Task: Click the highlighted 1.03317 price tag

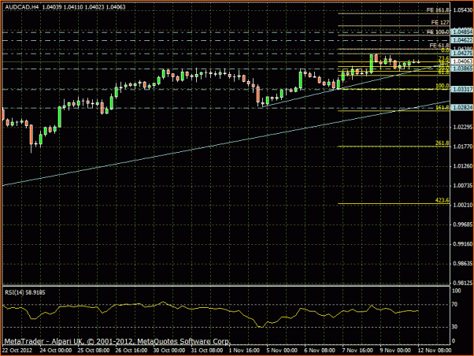Action: (462, 89)
